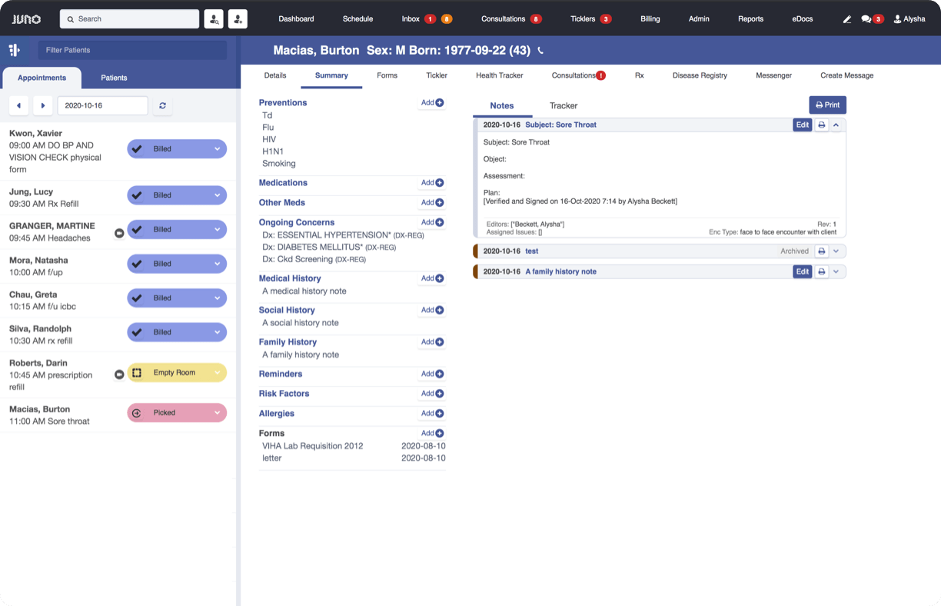Open the Health Tracker tab
941x606 pixels.
point(499,75)
